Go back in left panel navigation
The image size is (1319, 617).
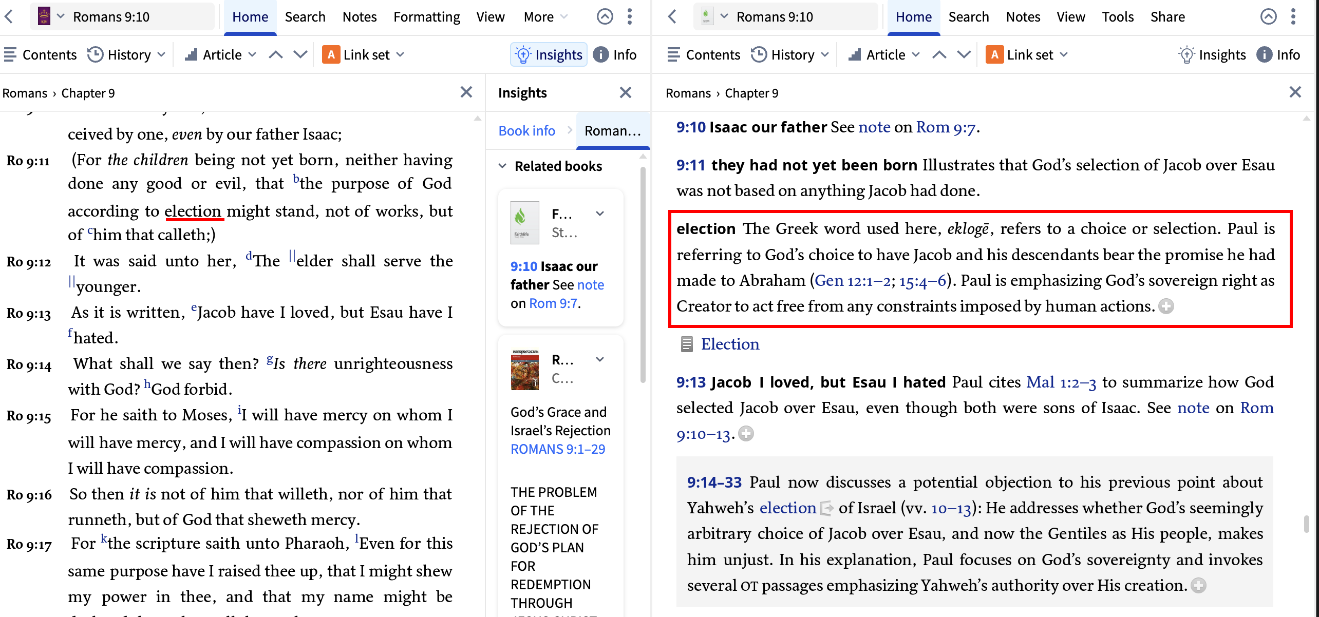pos(9,16)
